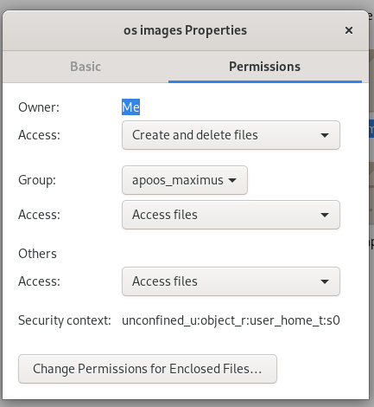Switch to the Basic tab
The image size is (374, 407).
86,67
